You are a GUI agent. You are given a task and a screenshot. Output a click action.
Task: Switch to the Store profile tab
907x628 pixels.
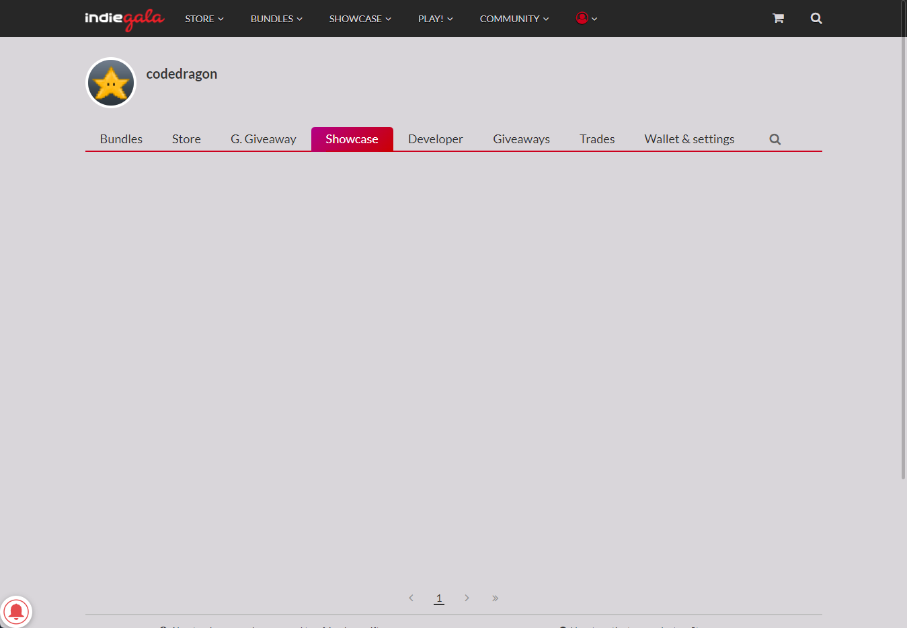pos(186,139)
